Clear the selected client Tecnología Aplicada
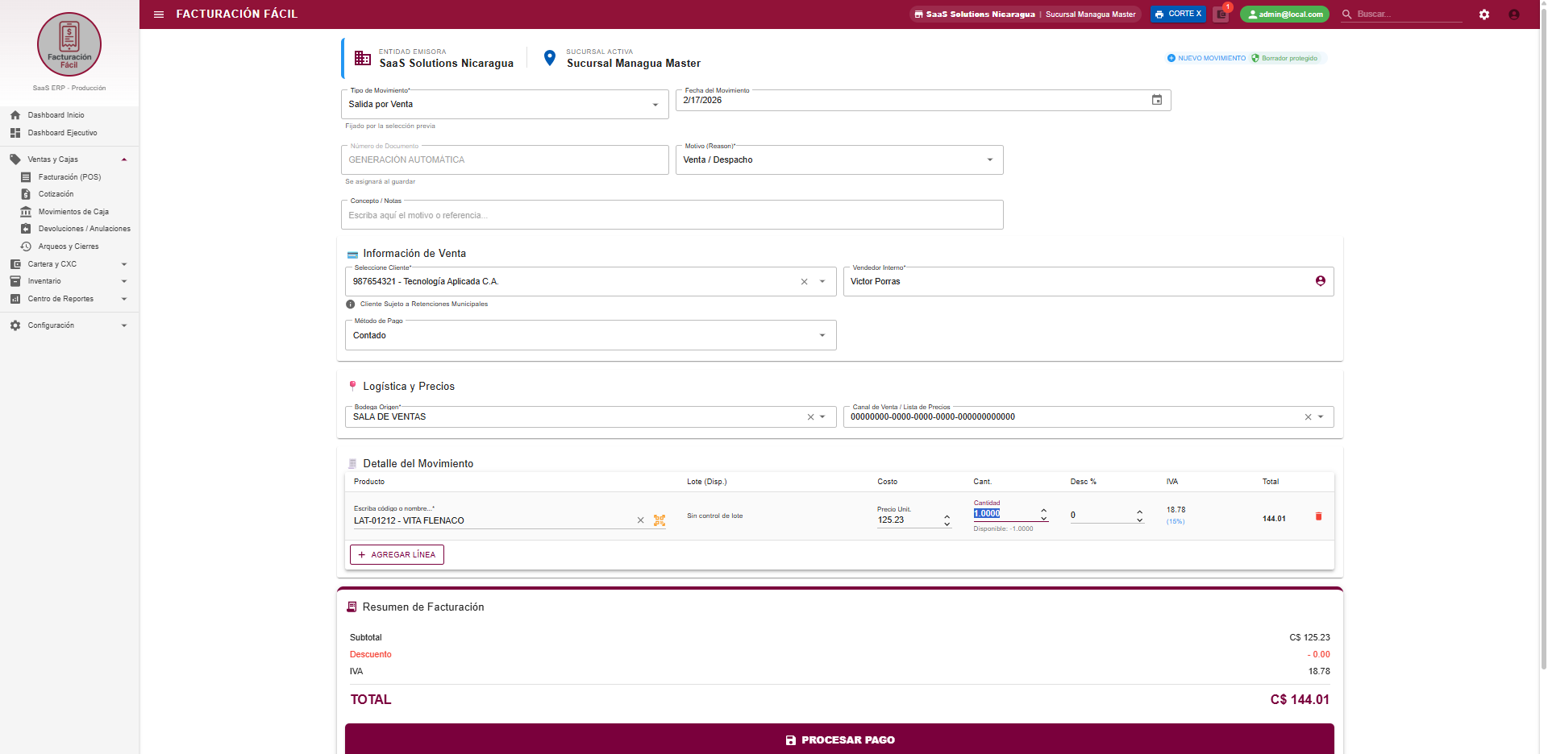The width and height of the screenshot is (1548, 754). pos(804,282)
